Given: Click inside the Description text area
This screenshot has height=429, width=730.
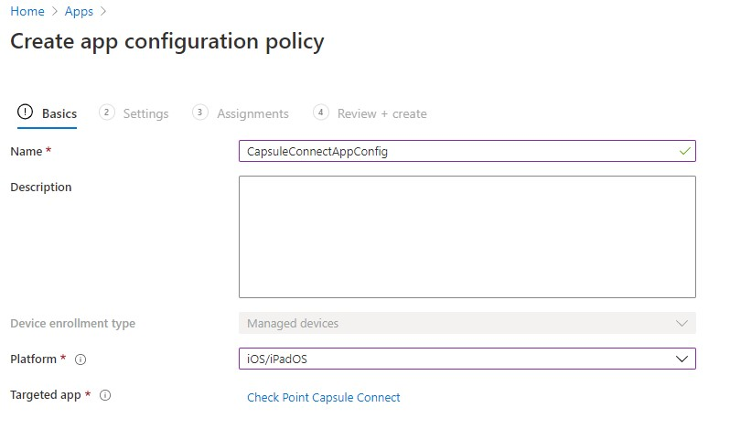Looking at the screenshot, I should 467,237.
